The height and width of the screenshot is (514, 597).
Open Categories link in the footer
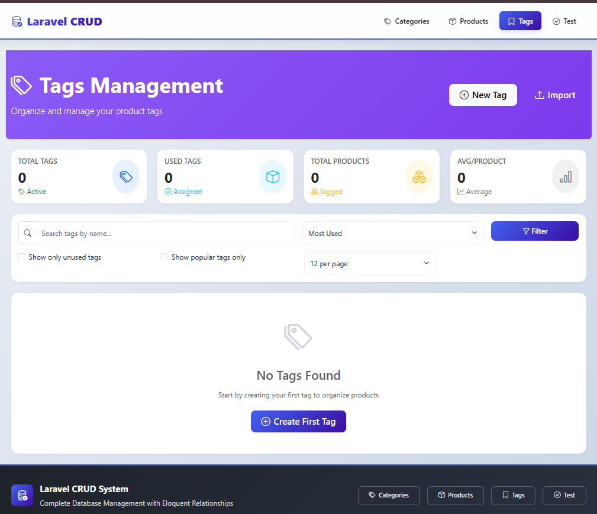click(x=389, y=495)
